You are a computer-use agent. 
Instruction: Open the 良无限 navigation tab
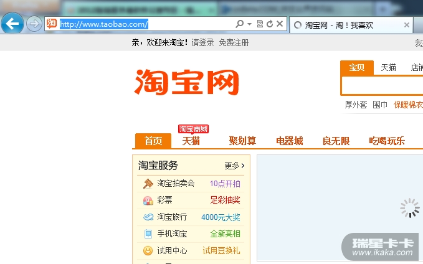pyautogui.click(x=336, y=141)
